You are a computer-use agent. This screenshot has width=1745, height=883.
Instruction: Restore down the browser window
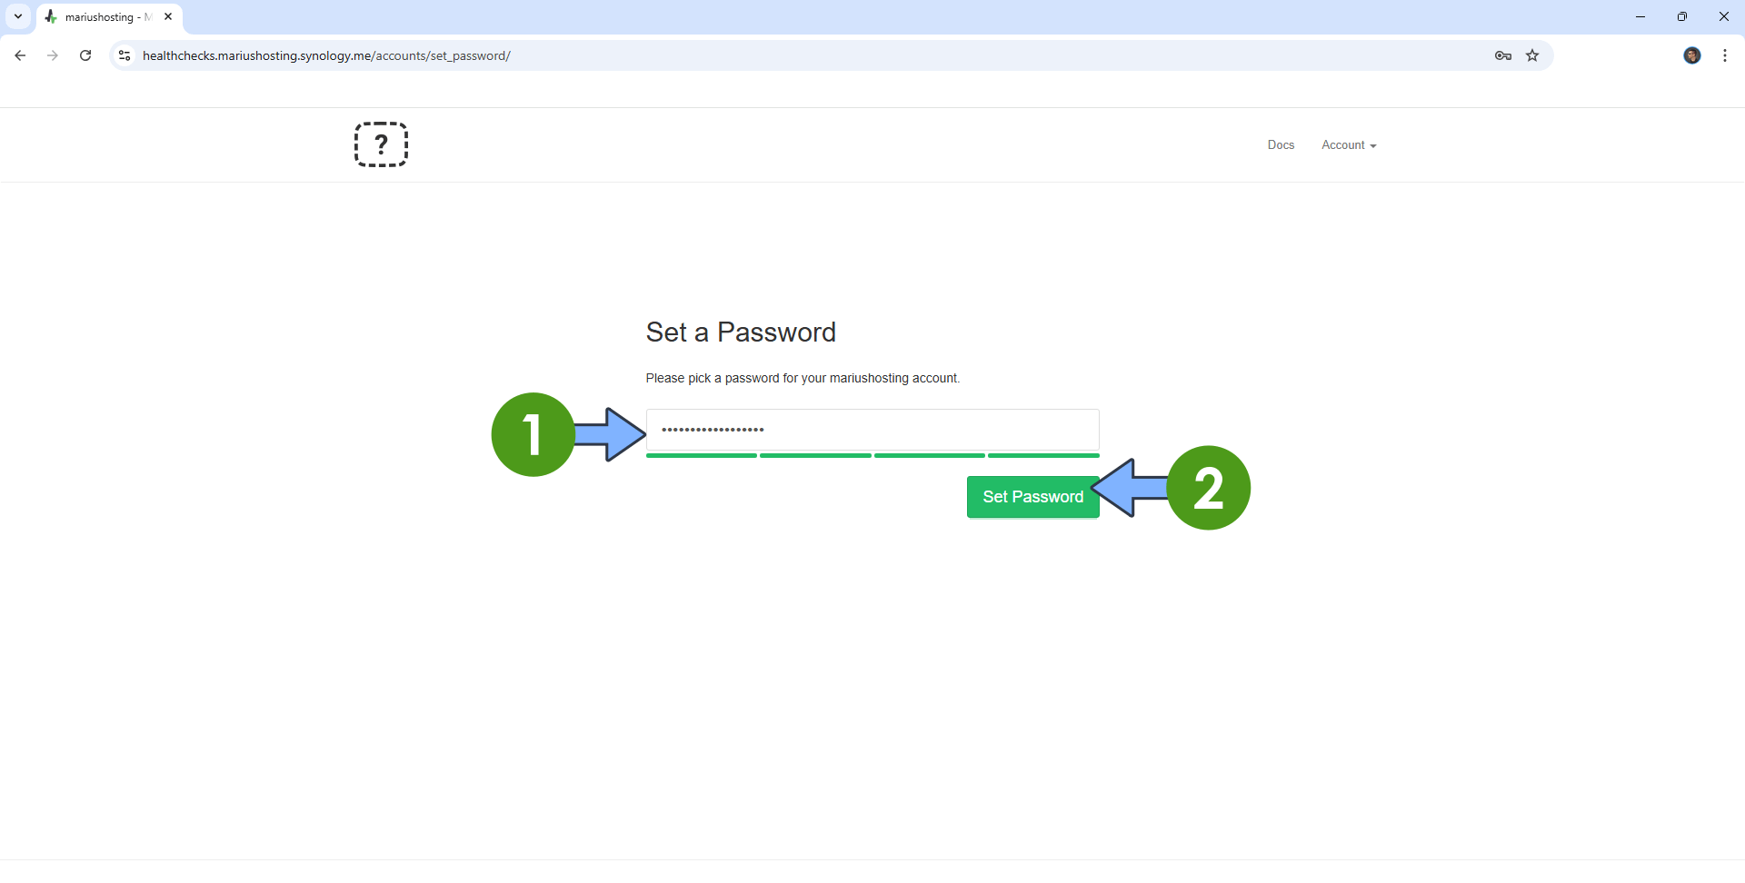(x=1682, y=16)
